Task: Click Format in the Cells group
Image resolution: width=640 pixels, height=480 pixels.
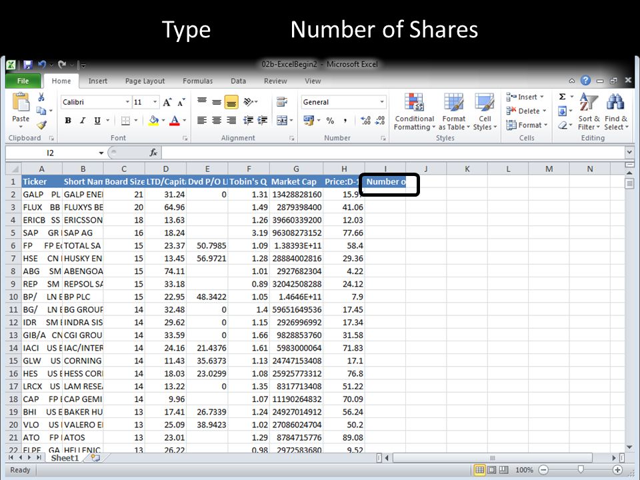Action: click(x=527, y=125)
